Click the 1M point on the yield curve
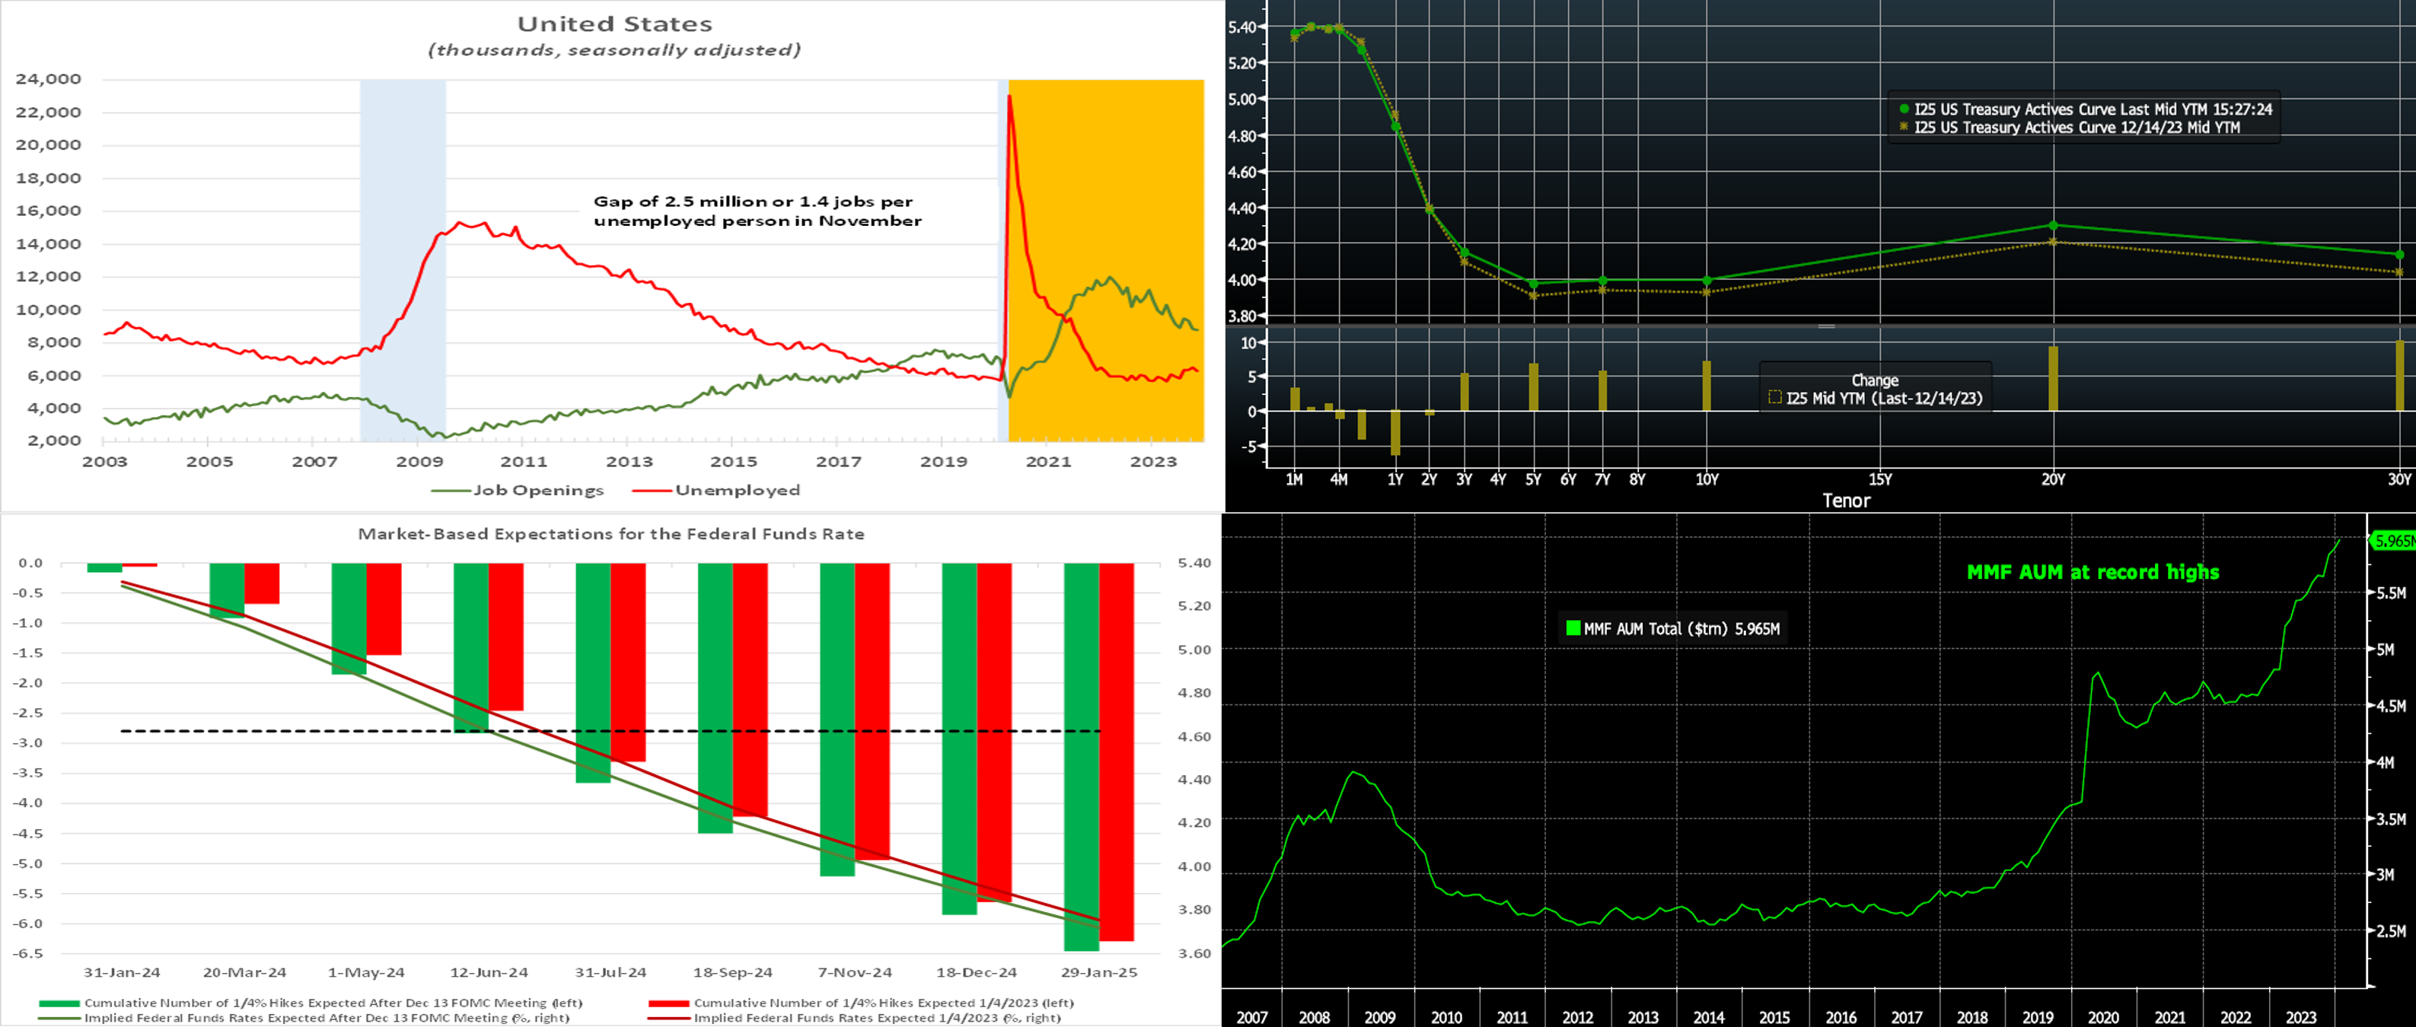Viewport: 2416px width, 1027px height. click(1296, 33)
